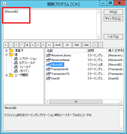127x134 pixels.
Task: Click the ログフィールド tree node icon
Action: [x=16, y=63]
